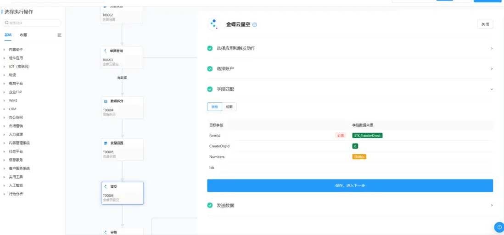Open the 市场营销 category
Image resolution: width=504 pixels, height=235 pixels.
point(16,126)
